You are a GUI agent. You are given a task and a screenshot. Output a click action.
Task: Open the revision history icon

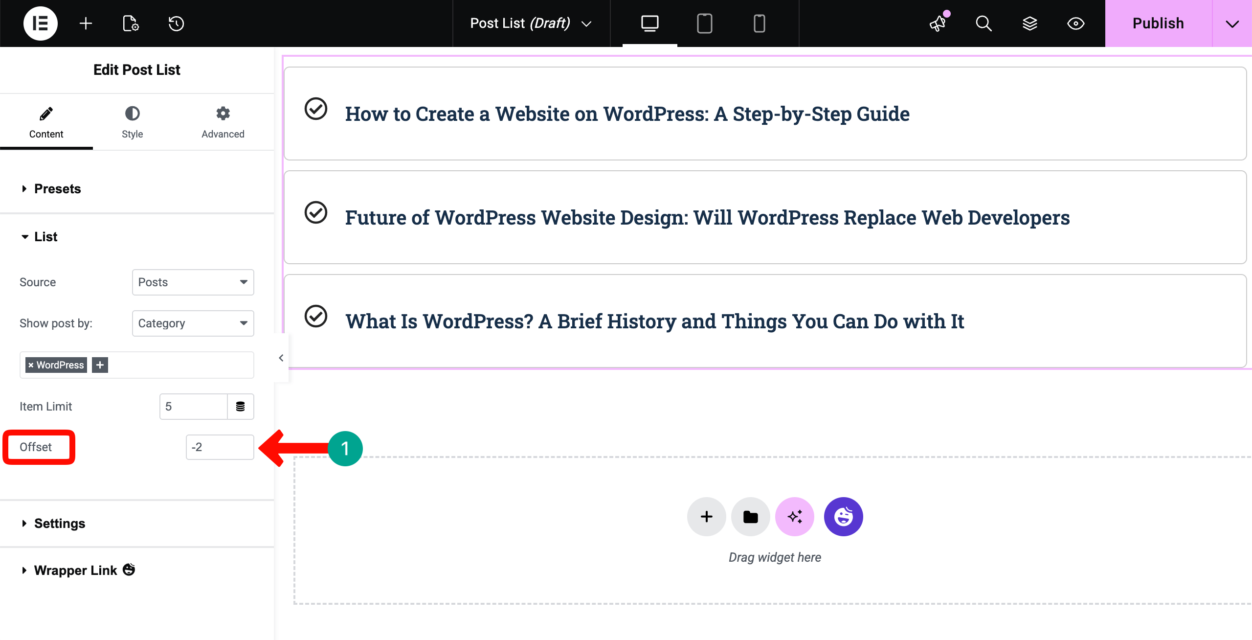point(176,23)
